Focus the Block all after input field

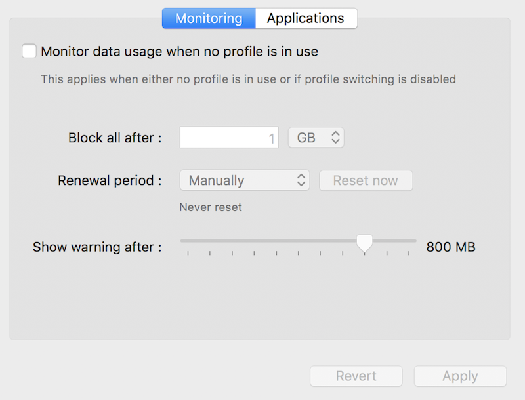pos(229,138)
